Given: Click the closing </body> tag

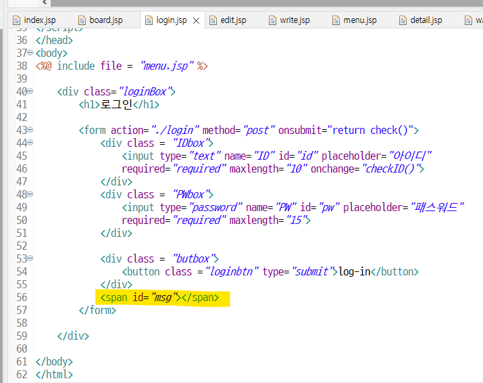Looking at the screenshot, I should click(x=54, y=362).
